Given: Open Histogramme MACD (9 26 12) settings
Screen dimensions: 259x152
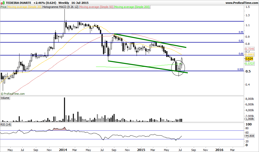Looking at the screenshot, I should 60,7.
